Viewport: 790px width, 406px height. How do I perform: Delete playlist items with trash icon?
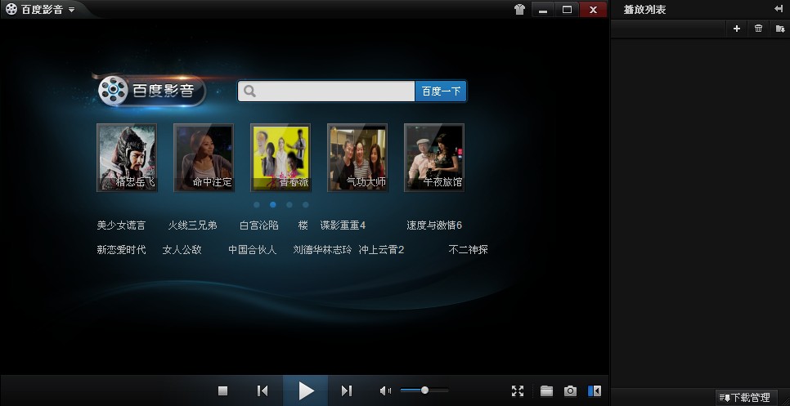click(x=758, y=29)
